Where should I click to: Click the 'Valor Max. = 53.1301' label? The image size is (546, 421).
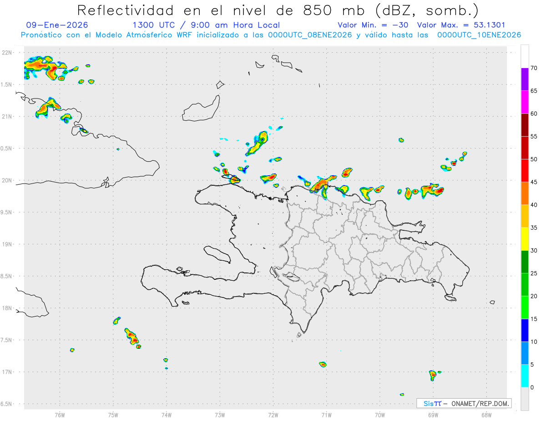[461, 25]
